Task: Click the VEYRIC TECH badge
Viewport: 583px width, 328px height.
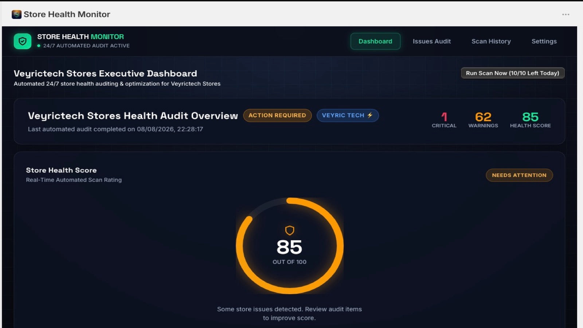Action: pos(348,115)
